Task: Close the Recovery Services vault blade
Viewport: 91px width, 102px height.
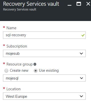Action: pyautogui.click(x=88, y=4)
